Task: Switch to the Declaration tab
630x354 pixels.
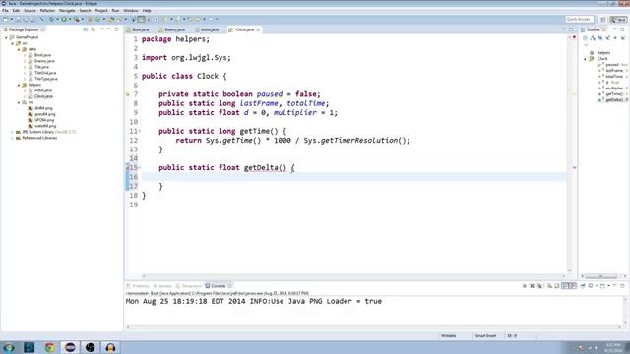Action: 189,286
